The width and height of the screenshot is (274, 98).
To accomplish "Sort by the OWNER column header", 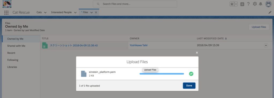I will (x=134, y=38).
